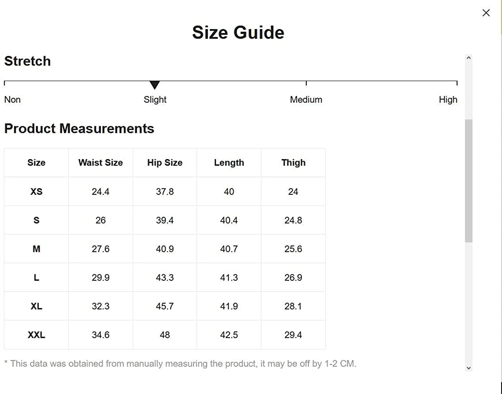Select the High stretch label
The image size is (502, 394).
click(x=448, y=100)
